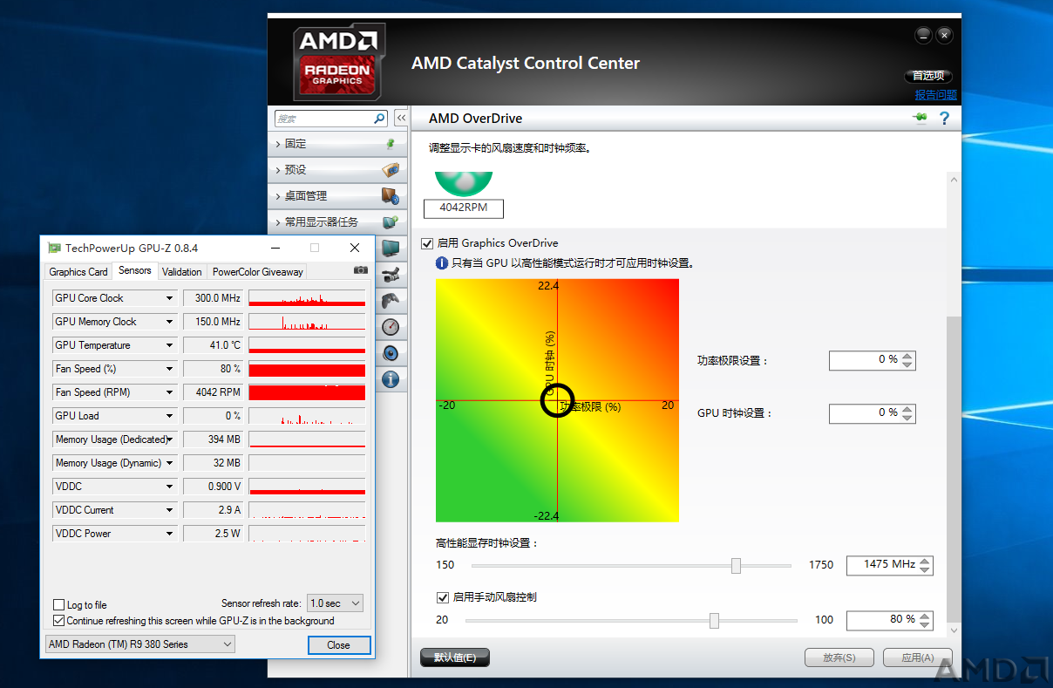Open the Validation tab in GPU-Z
The width and height of the screenshot is (1053, 688).
click(x=182, y=272)
